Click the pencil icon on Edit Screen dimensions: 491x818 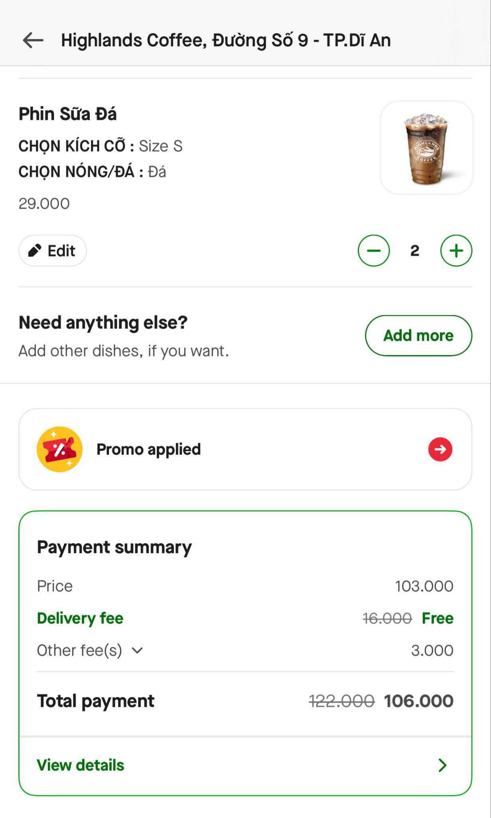point(35,250)
